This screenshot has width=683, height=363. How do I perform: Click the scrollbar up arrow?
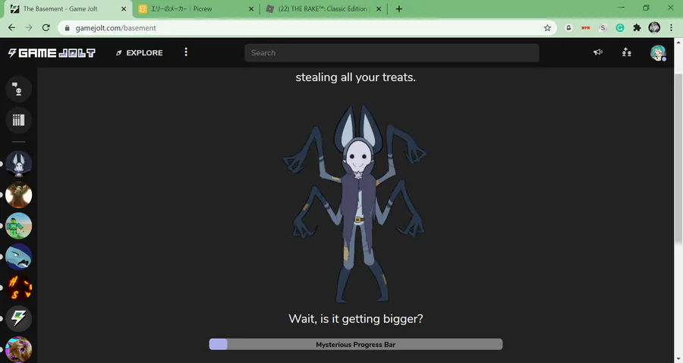(678, 43)
